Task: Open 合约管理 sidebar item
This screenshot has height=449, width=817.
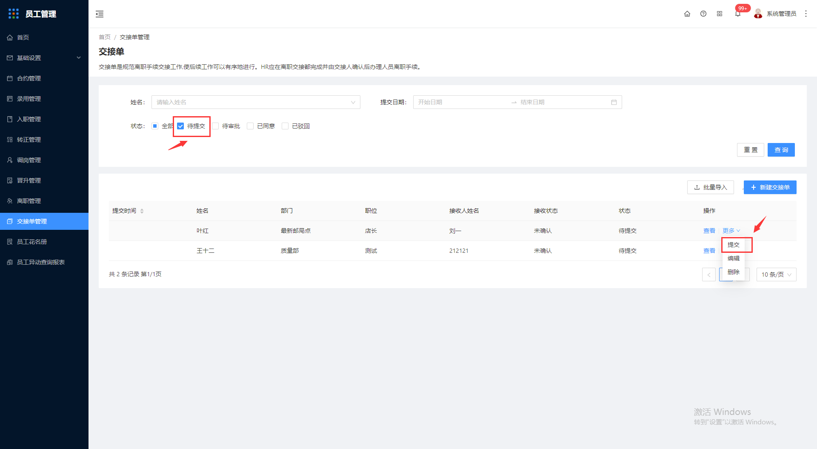Action: click(44, 78)
